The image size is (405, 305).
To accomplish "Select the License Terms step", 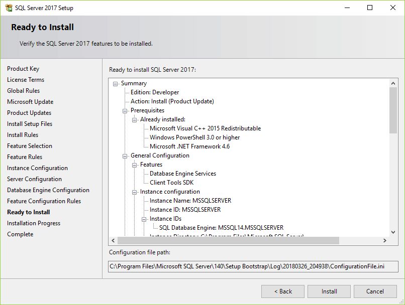I will [x=26, y=80].
